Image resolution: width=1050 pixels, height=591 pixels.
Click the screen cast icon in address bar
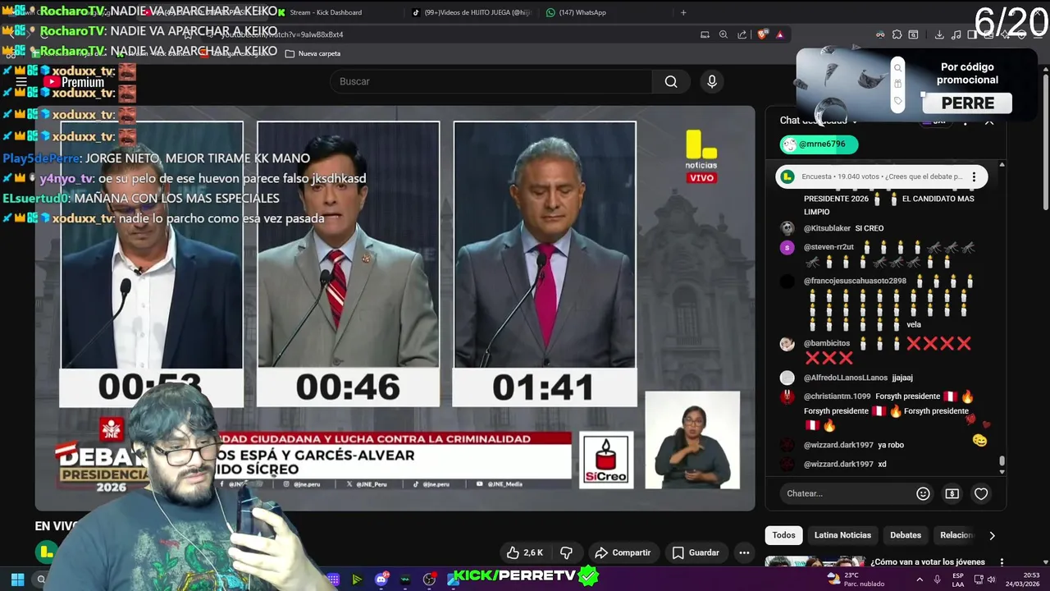point(705,34)
